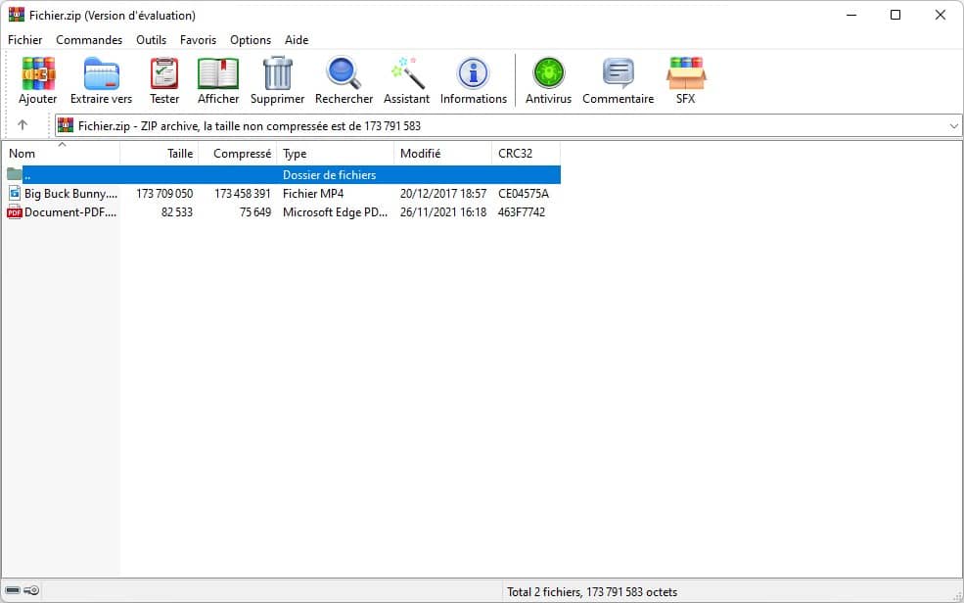Click the date 20/12/2017 18:57
Image resolution: width=964 pixels, height=603 pixels.
tap(442, 194)
